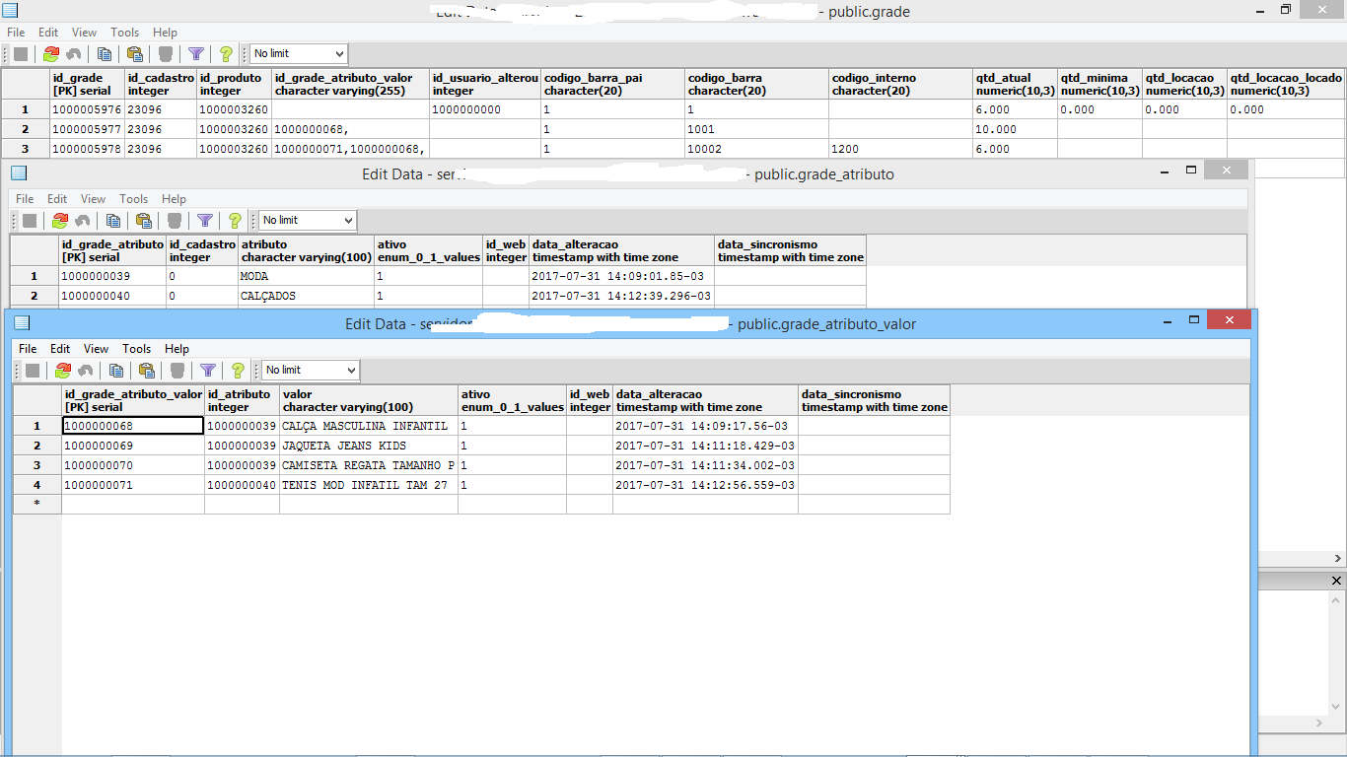The height and width of the screenshot is (757, 1347).
Task: Click 'valor' column header in grade_atributo_valor
Action: [x=368, y=400]
